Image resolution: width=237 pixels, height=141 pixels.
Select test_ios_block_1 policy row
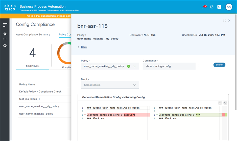29,99
